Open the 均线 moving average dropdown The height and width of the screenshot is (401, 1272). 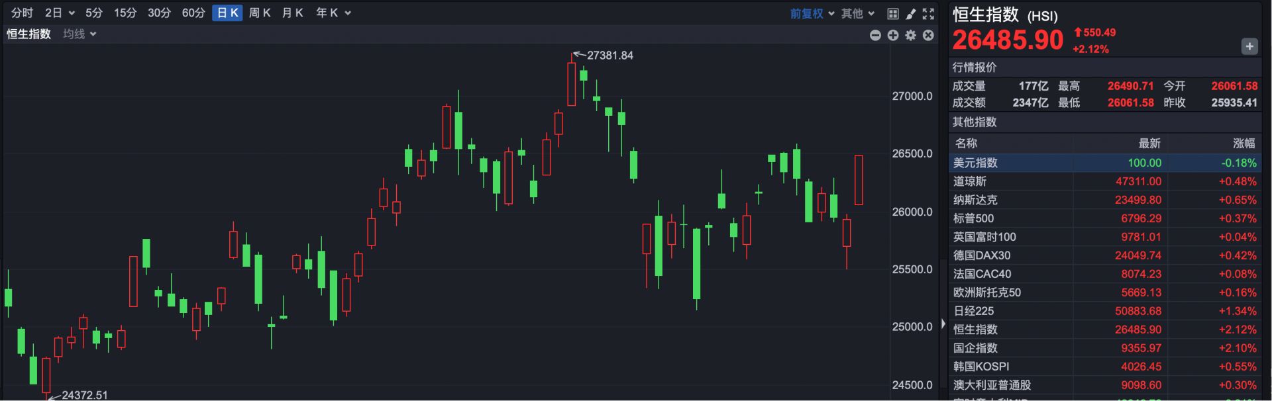pos(79,34)
